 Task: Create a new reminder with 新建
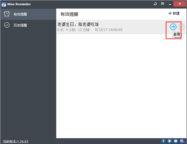click(x=174, y=13)
